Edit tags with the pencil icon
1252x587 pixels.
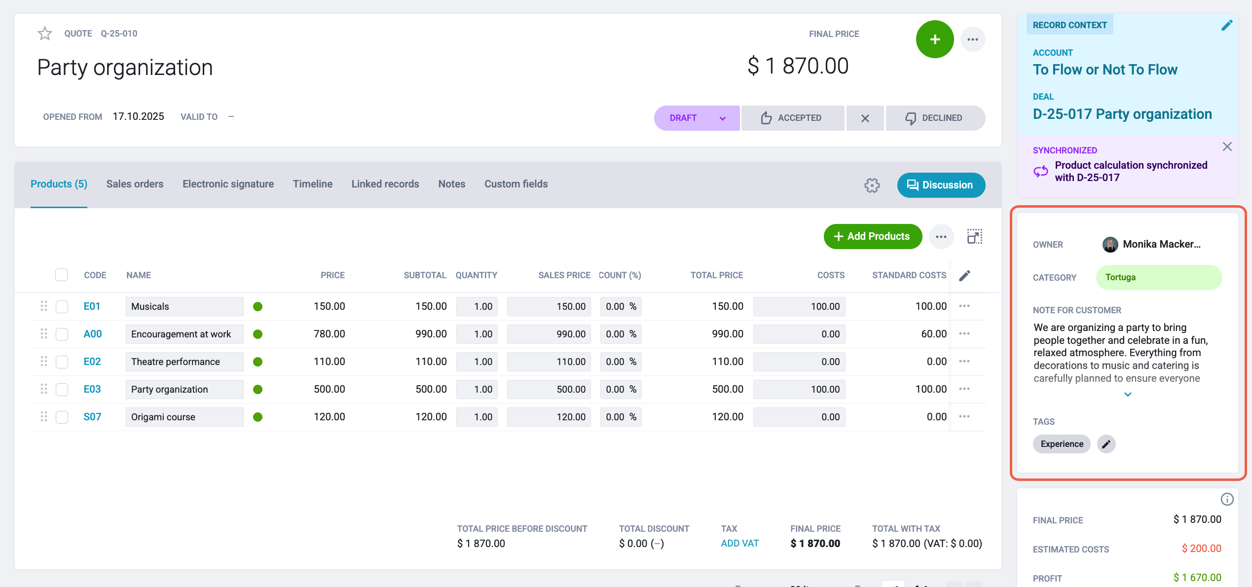1106,444
